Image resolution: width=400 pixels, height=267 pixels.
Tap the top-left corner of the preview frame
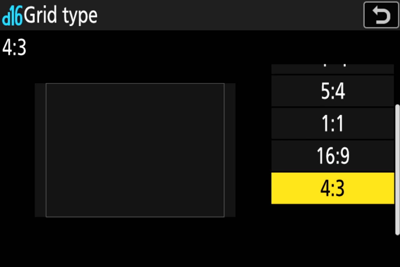(x=47, y=84)
